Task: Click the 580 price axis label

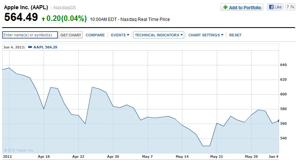Action: pos(283,109)
